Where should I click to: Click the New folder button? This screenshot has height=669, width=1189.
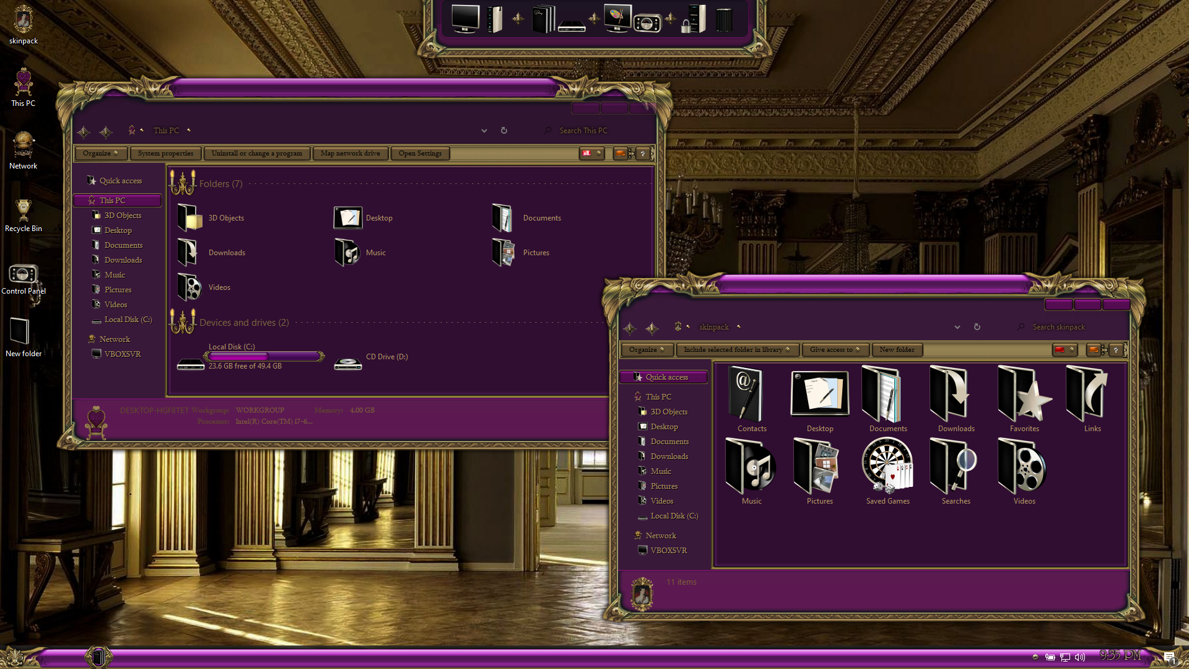(x=897, y=350)
